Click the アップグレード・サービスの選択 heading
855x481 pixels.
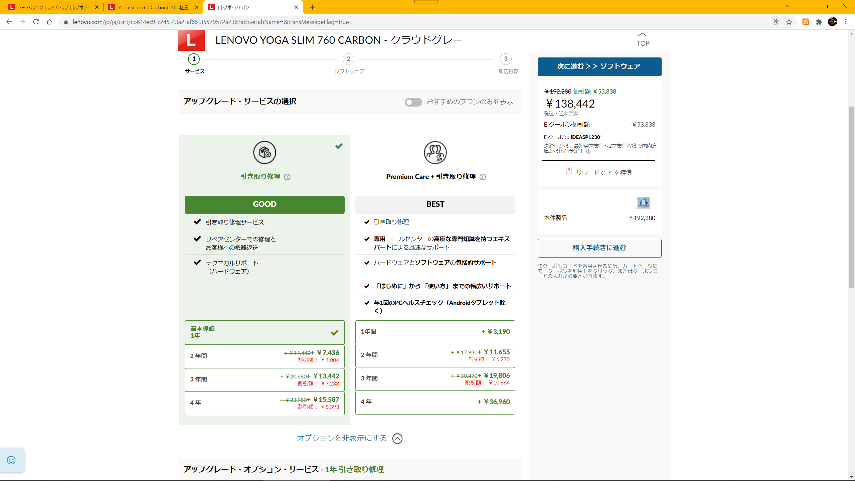pyautogui.click(x=240, y=102)
